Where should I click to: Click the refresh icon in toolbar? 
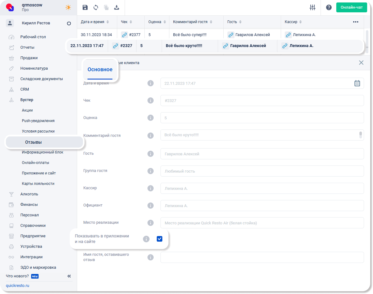pos(96,8)
